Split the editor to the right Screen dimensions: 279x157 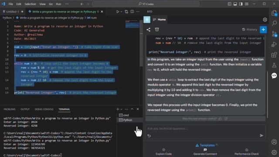[x=132, y=12]
